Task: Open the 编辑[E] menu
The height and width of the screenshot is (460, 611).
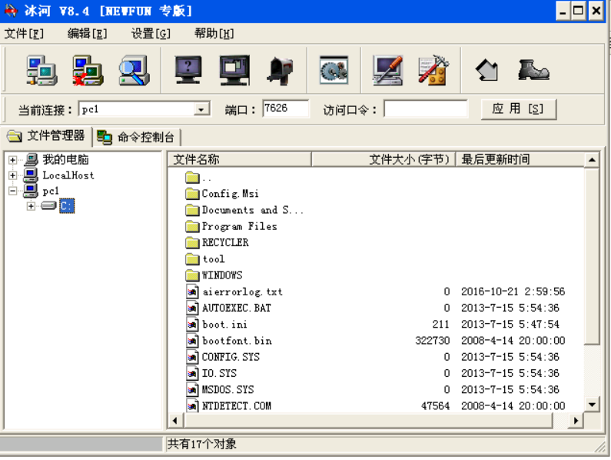Action: click(88, 34)
